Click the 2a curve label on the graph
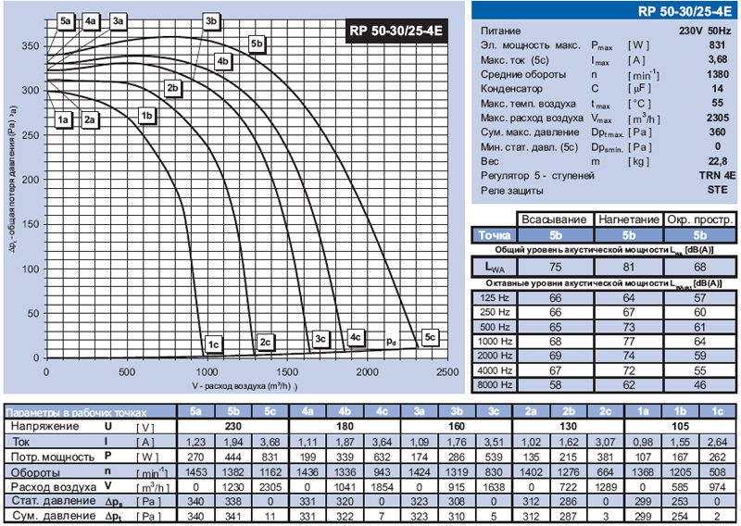 [x=90, y=119]
